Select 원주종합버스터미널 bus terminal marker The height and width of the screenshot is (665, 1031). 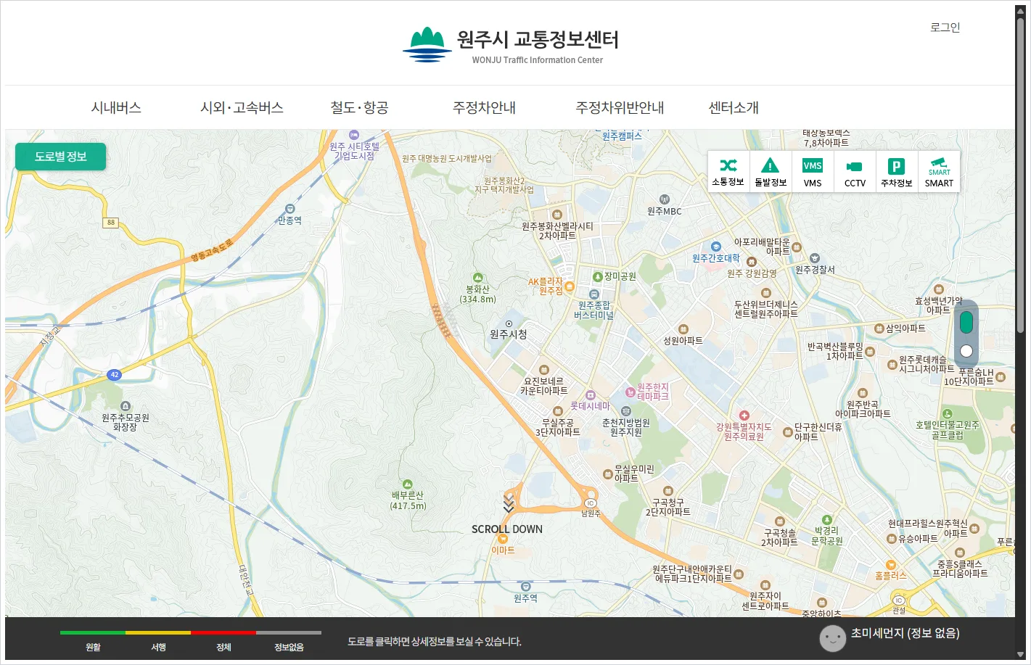(x=594, y=294)
